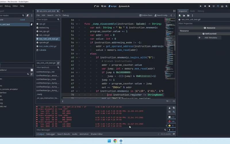This screenshot has width=230, height=144.
Task: Open Chrome from the Windows taskbar
Action: coord(115,141)
